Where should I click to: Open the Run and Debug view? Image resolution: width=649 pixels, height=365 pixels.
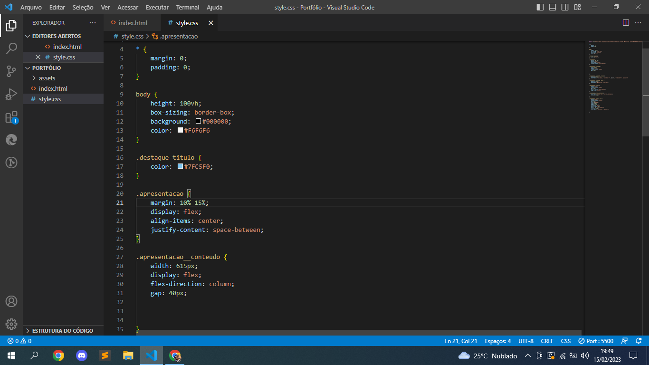point(11,94)
